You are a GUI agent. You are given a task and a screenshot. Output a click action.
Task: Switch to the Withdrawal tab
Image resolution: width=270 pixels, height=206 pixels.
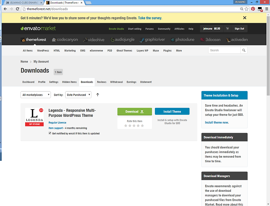click(116, 82)
